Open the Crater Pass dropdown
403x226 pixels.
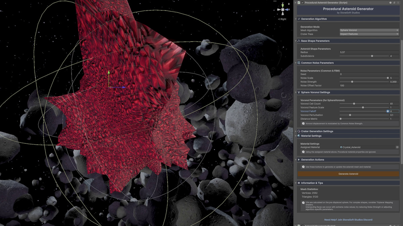click(369, 34)
